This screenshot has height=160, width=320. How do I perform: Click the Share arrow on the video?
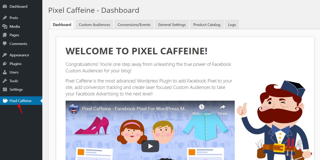coord(222,107)
